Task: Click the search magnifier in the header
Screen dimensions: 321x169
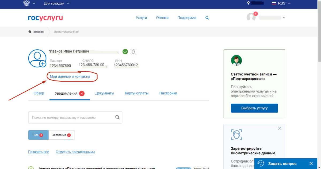Action: click(207, 18)
